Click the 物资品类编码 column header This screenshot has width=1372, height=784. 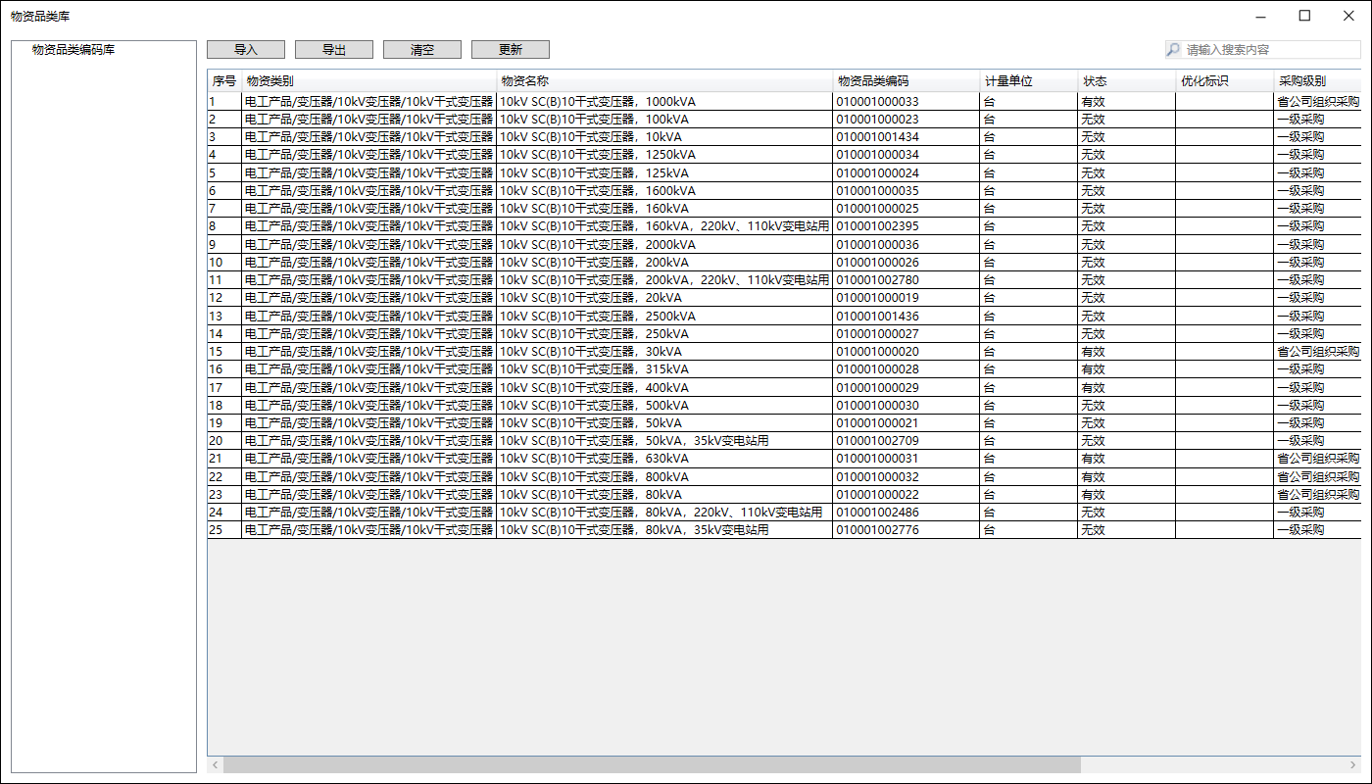(906, 81)
